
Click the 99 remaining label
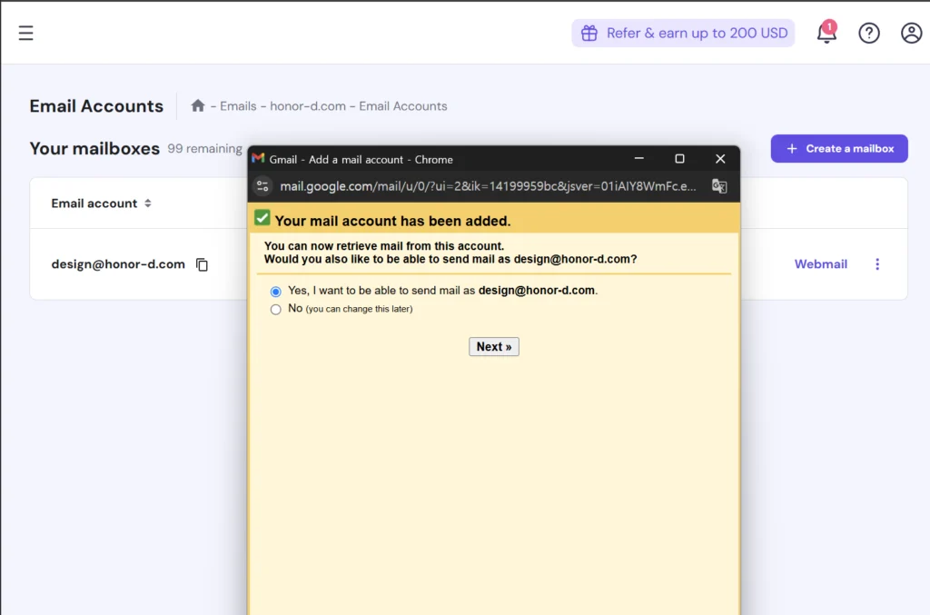[x=204, y=148]
